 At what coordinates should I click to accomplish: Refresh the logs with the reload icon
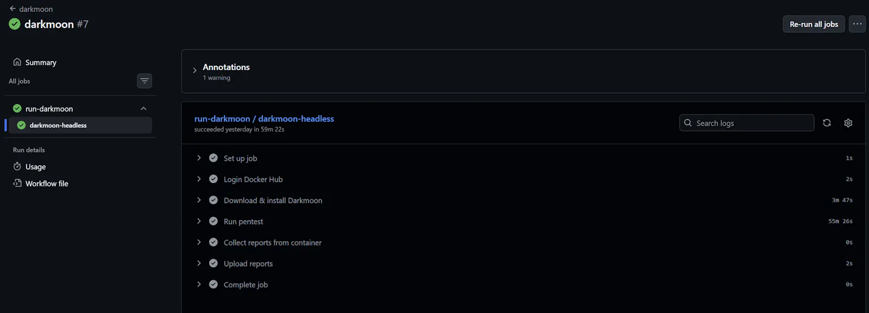[827, 123]
